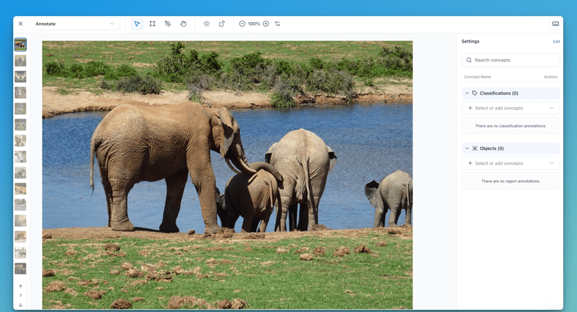Click the Search concepts field
577x312 pixels.
click(511, 60)
